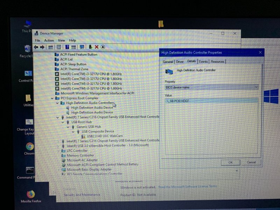
Task: Switch to the Driver tab
Action: click(180, 62)
